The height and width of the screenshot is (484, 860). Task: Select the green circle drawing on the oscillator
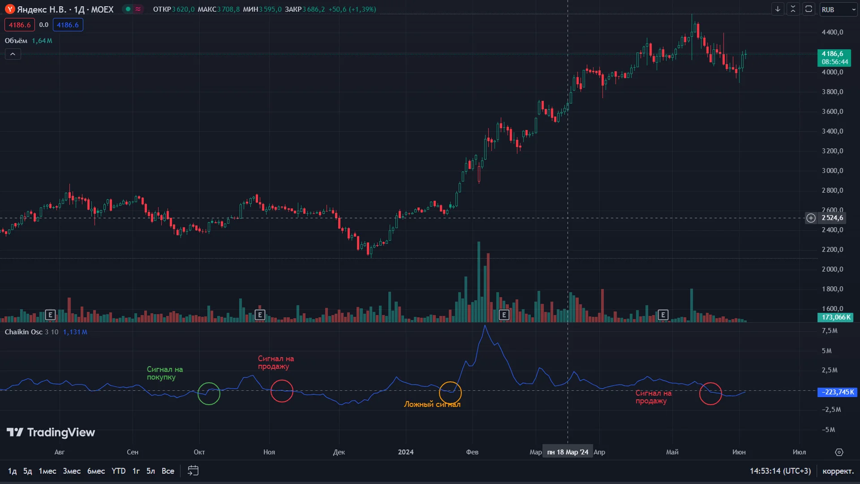209,393
